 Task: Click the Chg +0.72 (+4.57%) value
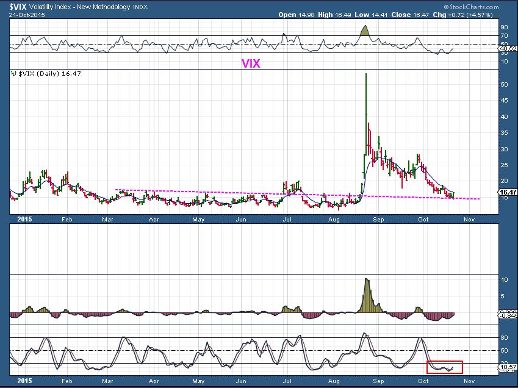462,15
